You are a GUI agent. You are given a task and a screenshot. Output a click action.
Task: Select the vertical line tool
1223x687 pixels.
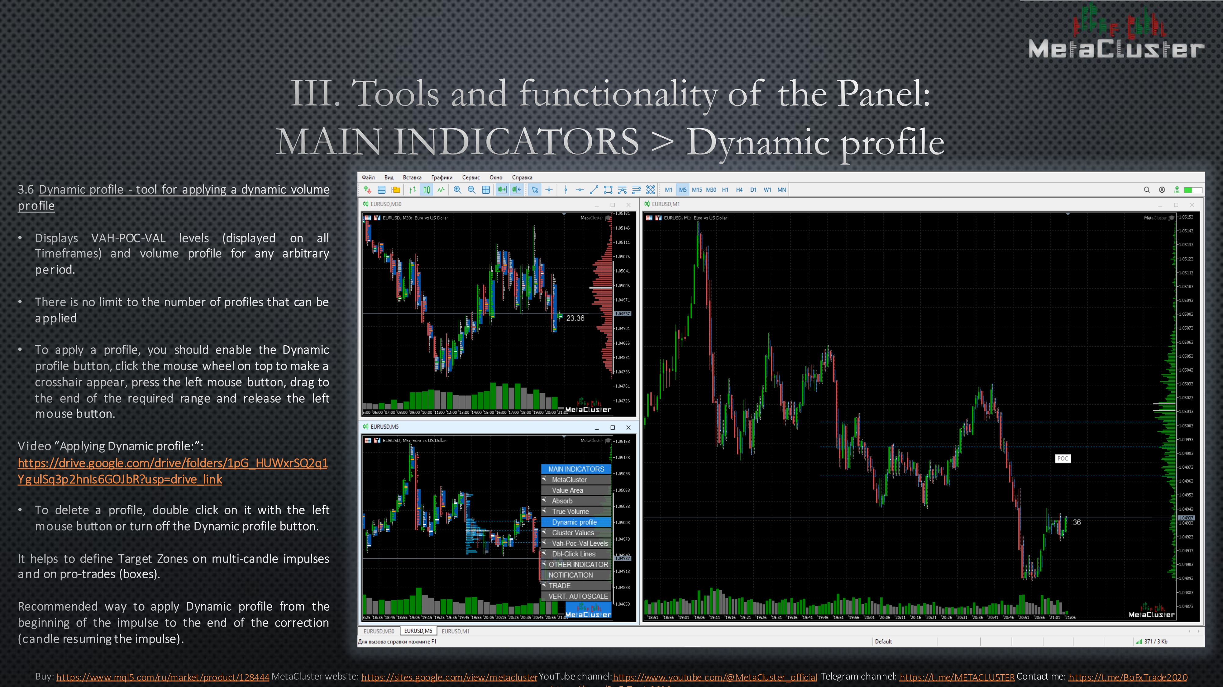tap(565, 190)
